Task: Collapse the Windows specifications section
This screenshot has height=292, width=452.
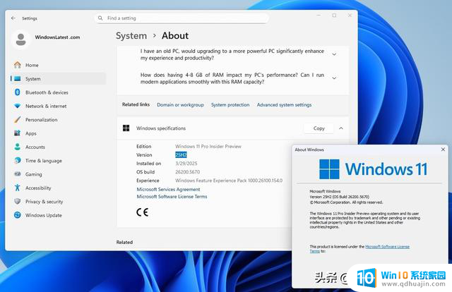Action: tap(341, 128)
